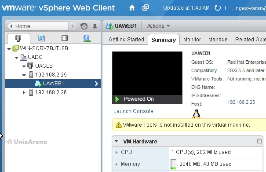The width and height of the screenshot is (266, 172).
Task: Click the back arrow in Home navigator
Action: point(11,26)
